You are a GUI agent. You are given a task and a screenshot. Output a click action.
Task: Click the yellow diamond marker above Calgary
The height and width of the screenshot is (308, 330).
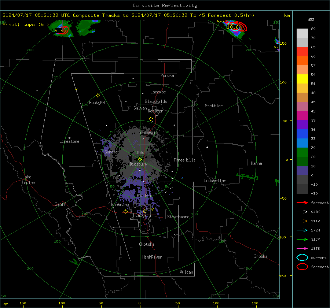[x=145, y=211]
